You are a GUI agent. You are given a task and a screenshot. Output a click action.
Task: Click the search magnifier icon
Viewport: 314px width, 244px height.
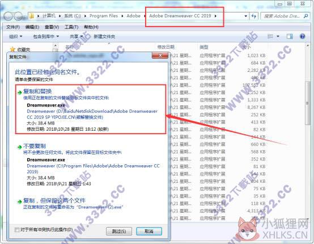click(305, 16)
